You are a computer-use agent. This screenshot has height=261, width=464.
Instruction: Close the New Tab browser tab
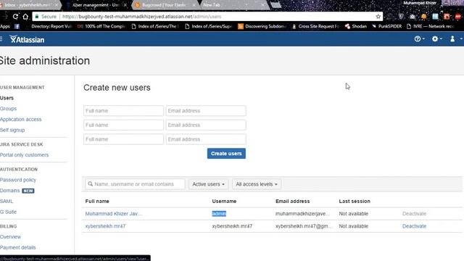[262, 5]
